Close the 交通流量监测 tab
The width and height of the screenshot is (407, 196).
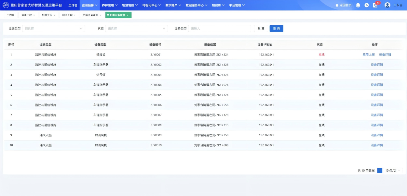tap(100, 15)
